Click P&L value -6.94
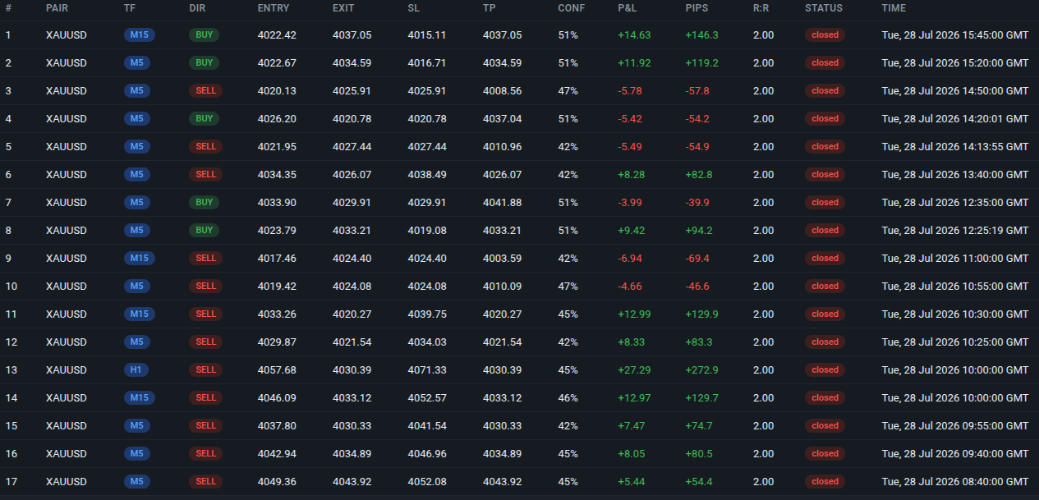Screen dimensions: 1039x500 pyautogui.click(x=631, y=259)
